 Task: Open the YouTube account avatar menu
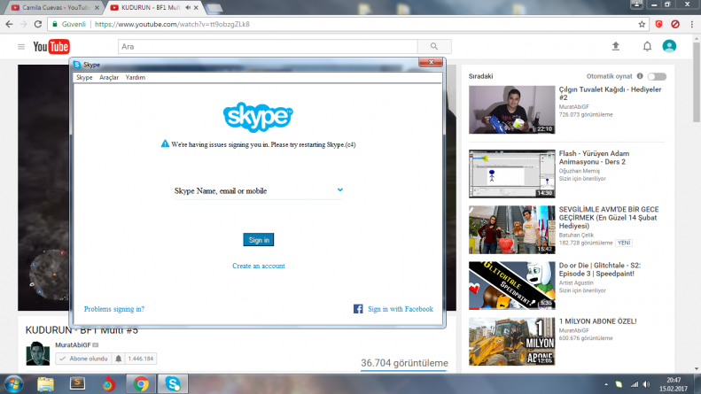pos(669,46)
